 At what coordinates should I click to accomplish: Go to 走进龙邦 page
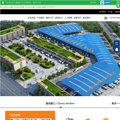click(x=31, y=18)
